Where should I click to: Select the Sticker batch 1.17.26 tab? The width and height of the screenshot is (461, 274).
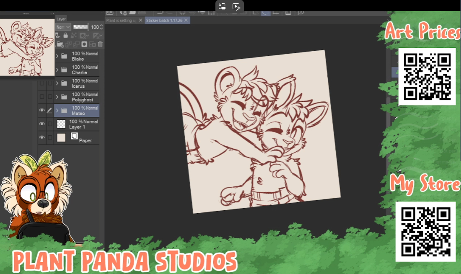pos(164,20)
